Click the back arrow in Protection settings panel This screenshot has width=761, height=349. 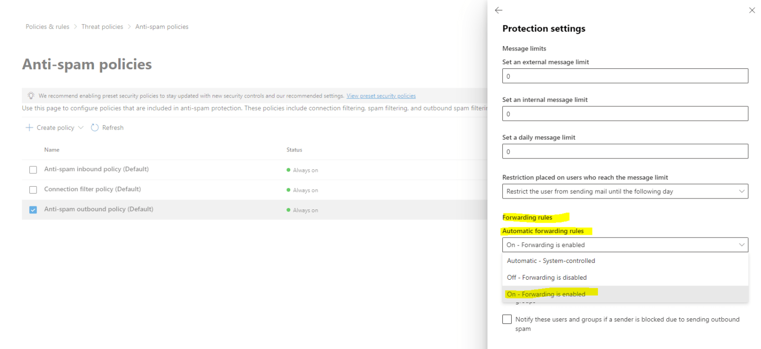click(498, 10)
